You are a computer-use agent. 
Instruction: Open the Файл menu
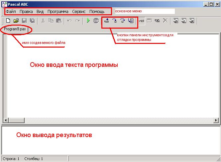pos(11,11)
